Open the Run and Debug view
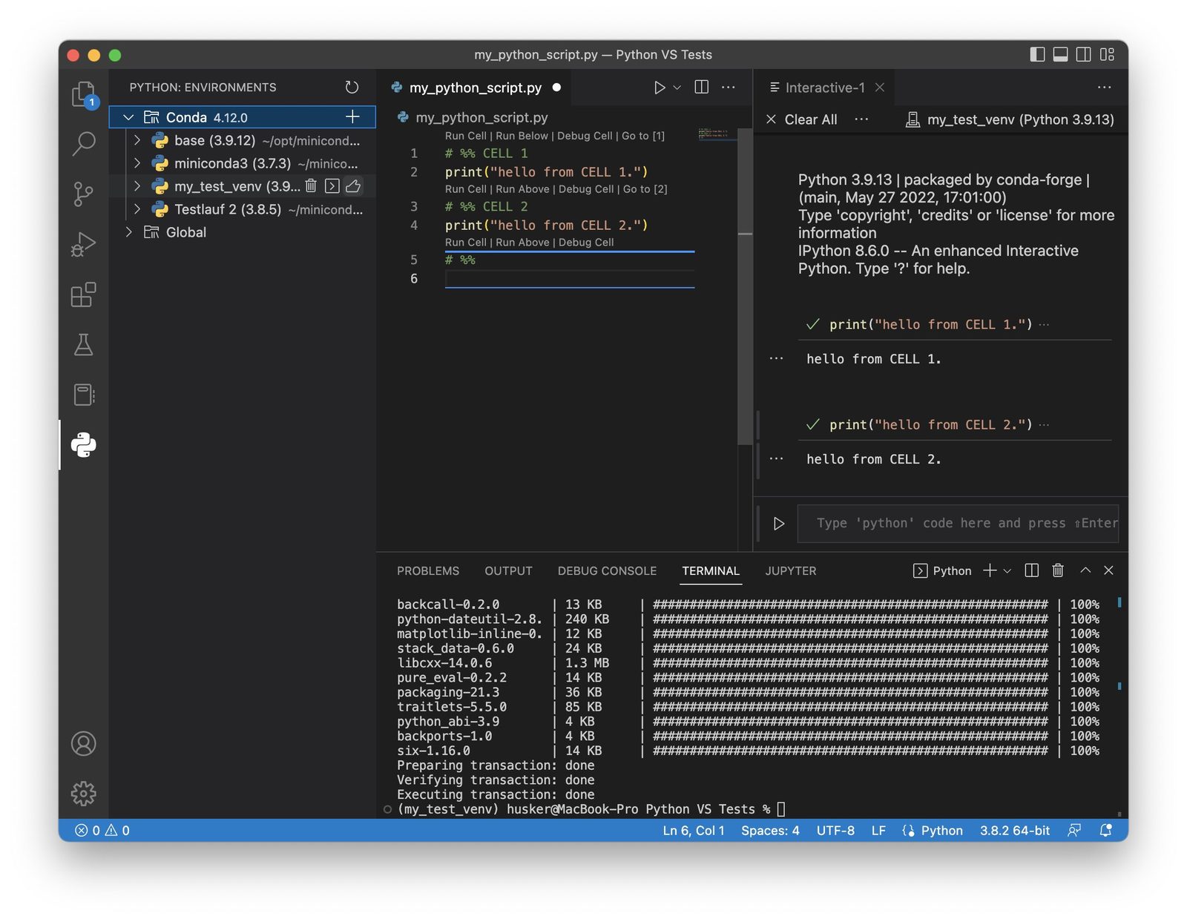The width and height of the screenshot is (1187, 919). 83,244
